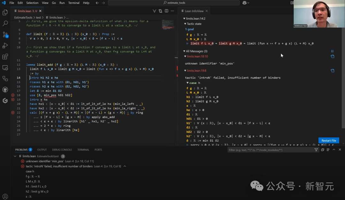Switch to the OUTPUT panel tab
This screenshot has height=200, width=345.
(x=42, y=150)
